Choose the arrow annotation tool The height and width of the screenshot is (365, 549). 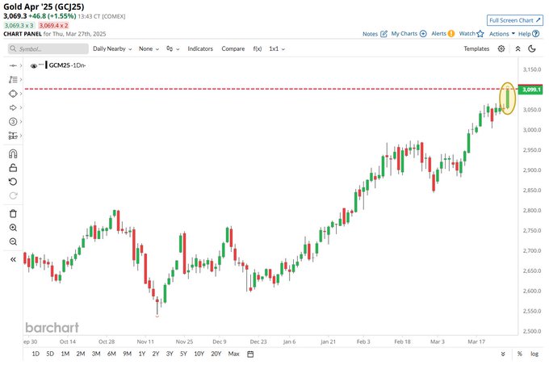pyautogui.click(x=13, y=108)
